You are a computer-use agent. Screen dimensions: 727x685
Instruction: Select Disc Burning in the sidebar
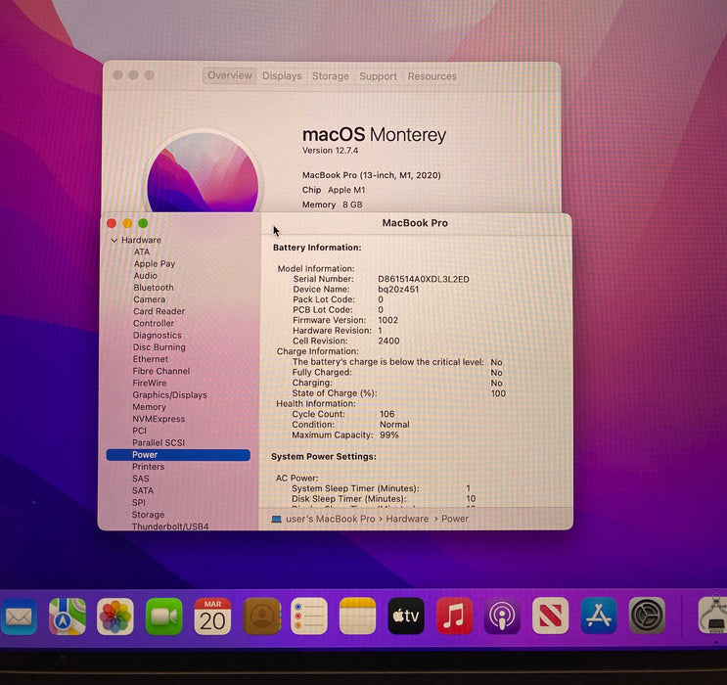tap(159, 347)
